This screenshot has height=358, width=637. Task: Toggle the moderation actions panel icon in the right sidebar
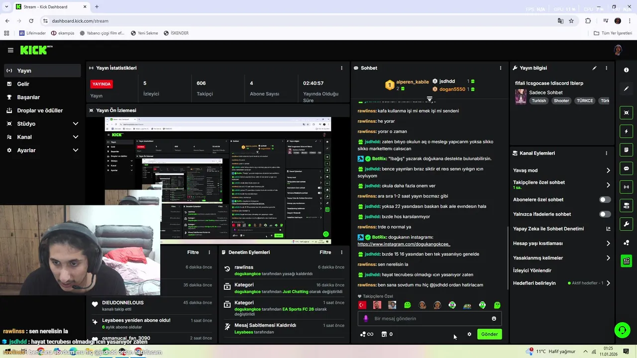pyautogui.click(x=627, y=205)
